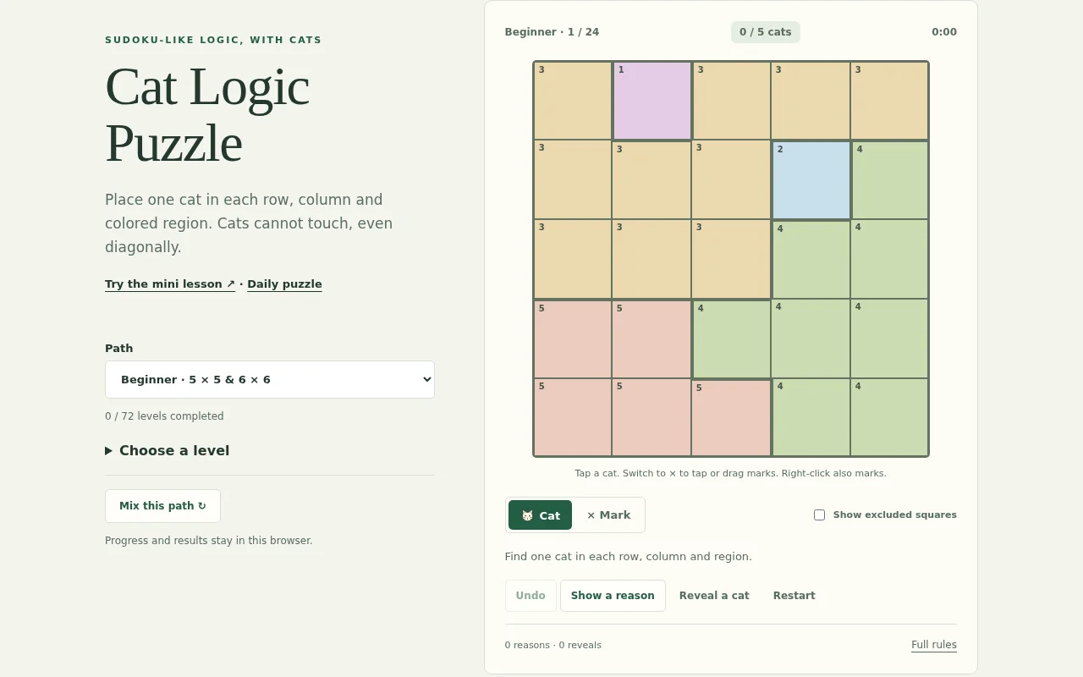
Task: Open the Path difficulty dropdown
Action: [x=270, y=380]
